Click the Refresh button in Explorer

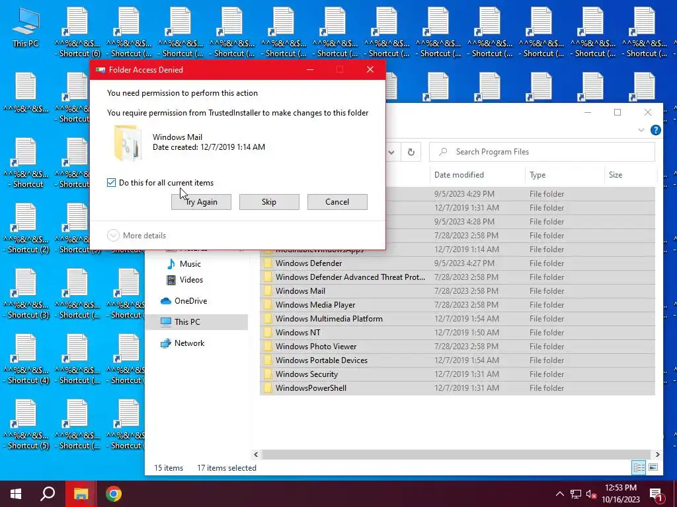[x=411, y=152]
